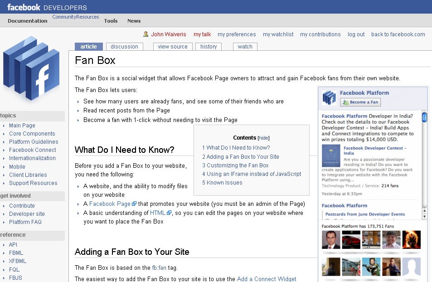Open the News menu

tap(134, 21)
